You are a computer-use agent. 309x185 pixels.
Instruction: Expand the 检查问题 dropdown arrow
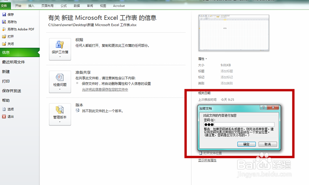(x=60, y=89)
